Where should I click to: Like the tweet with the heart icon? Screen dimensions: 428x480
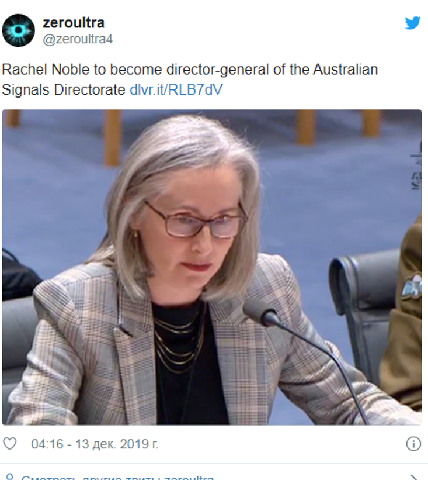click(x=9, y=444)
